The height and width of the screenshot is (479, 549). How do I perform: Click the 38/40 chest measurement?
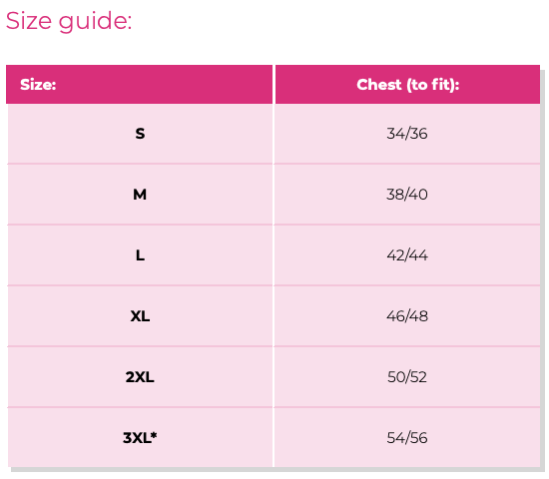pyautogui.click(x=407, y=195)
